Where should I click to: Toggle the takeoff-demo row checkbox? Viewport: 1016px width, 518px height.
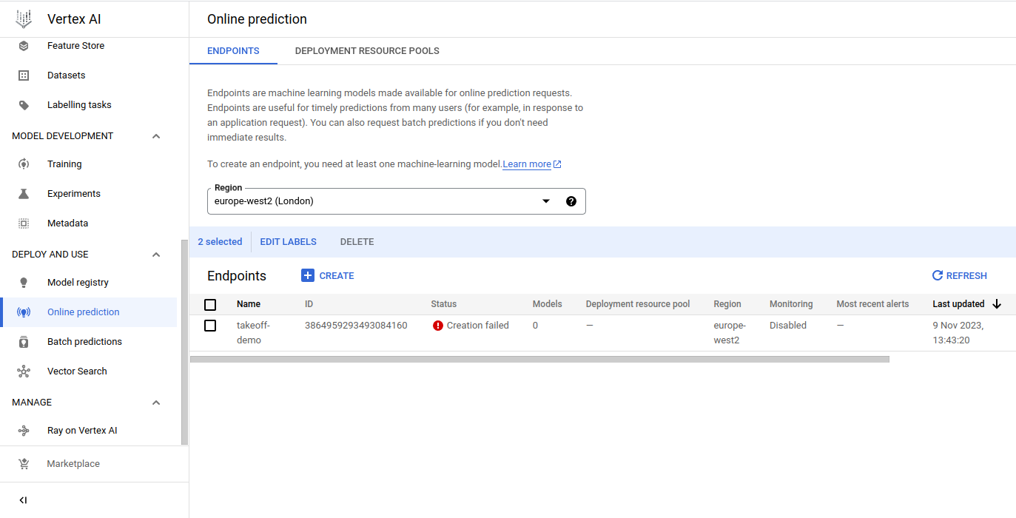click(210, 326)
